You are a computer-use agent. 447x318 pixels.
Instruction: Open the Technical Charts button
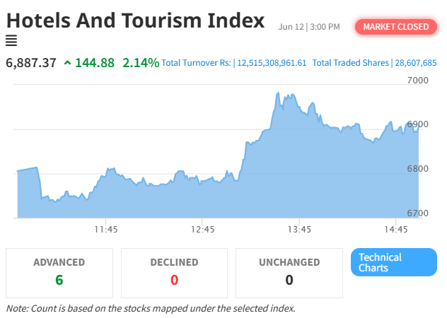pyautogui.click(x=394, y=262)
